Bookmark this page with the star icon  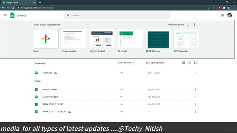214,8
